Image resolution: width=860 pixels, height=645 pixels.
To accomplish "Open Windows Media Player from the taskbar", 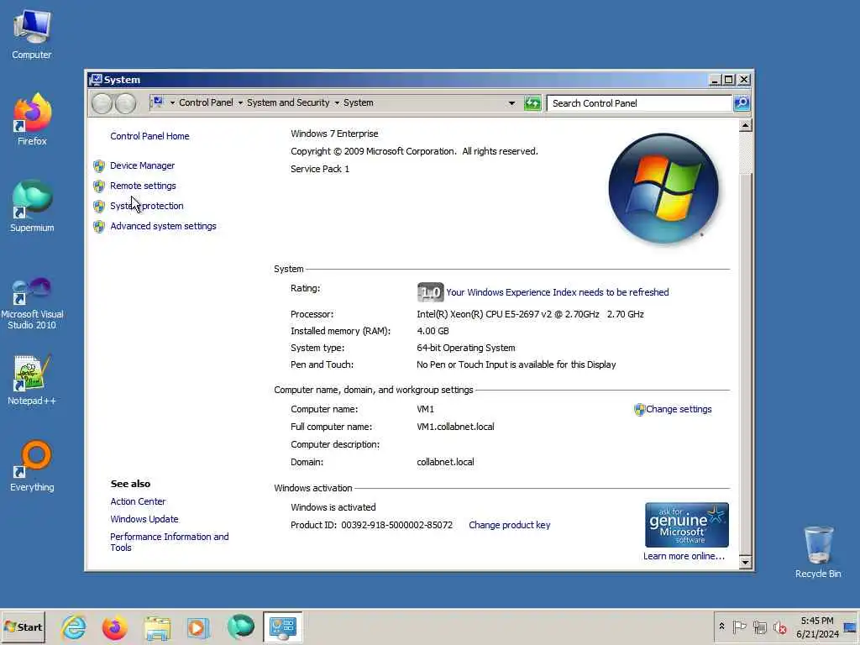I will tap(198, 627).
